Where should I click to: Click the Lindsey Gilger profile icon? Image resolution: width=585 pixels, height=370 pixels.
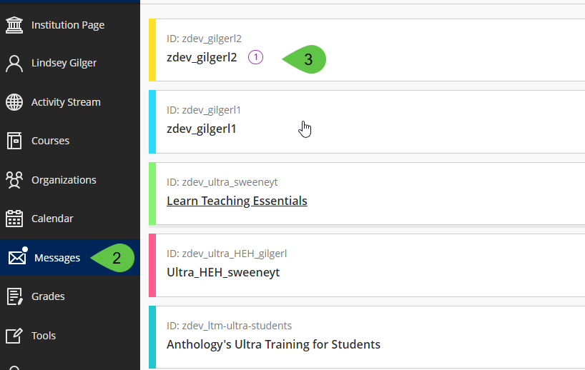click(x=14, y=64)
